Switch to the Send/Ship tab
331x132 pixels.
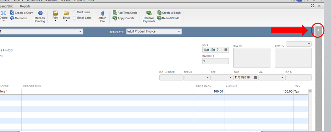pos(7,6)
